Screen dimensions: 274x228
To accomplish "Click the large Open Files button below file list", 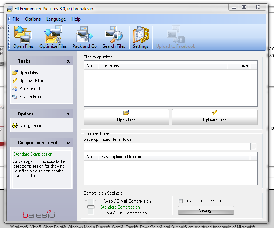I will [x=126, y=117].
